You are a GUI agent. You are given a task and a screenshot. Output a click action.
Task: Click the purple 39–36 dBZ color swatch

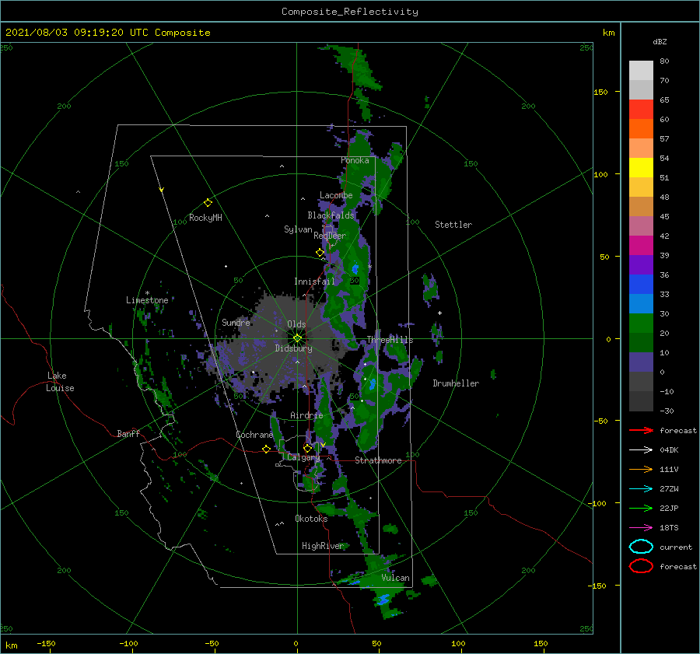click(x=641, y=265)
